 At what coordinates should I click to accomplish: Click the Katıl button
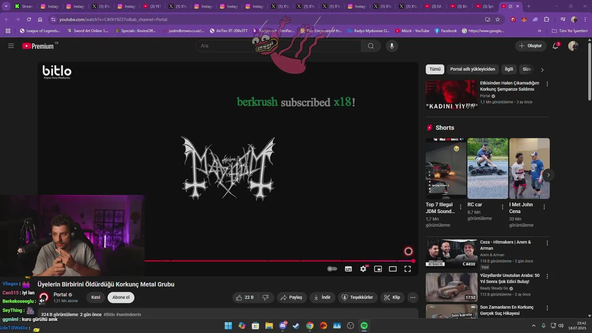(96, 297)
